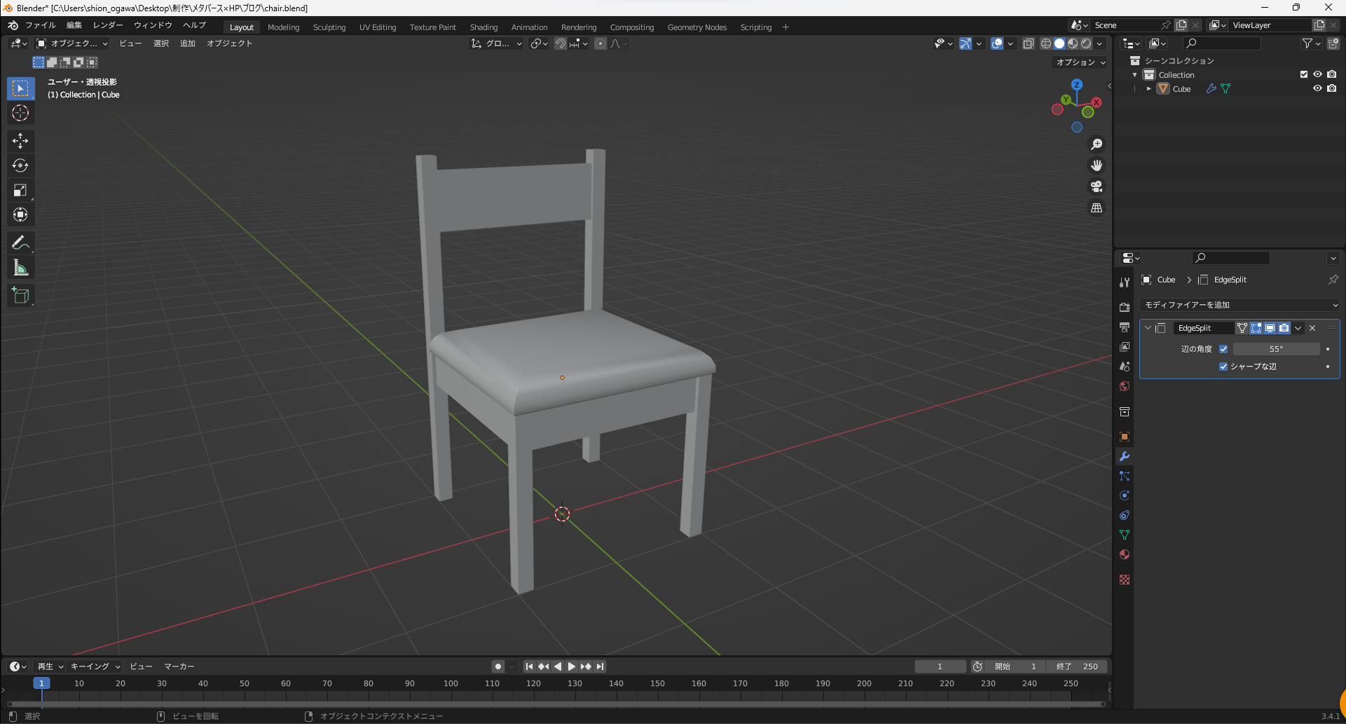Click the edge angle 55° value field

click(x=1276, y=349)
